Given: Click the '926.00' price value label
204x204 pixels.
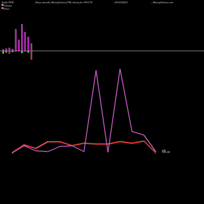Looking at the screenshot, I should [x=166, y=152].
